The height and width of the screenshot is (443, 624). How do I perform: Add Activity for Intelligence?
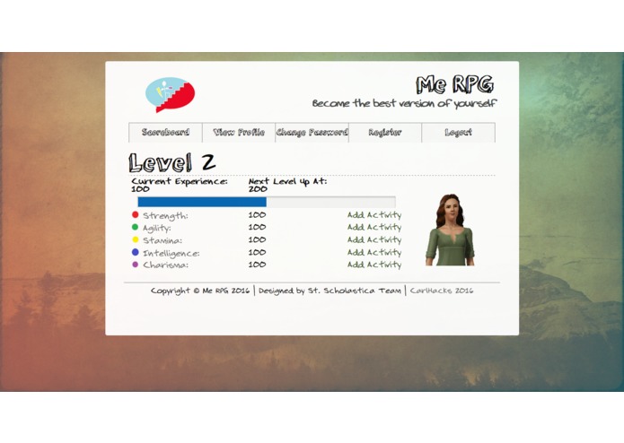[374, 252]
